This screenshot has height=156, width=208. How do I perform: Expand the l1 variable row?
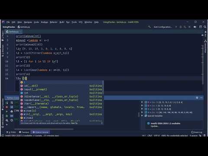(142, 102)
